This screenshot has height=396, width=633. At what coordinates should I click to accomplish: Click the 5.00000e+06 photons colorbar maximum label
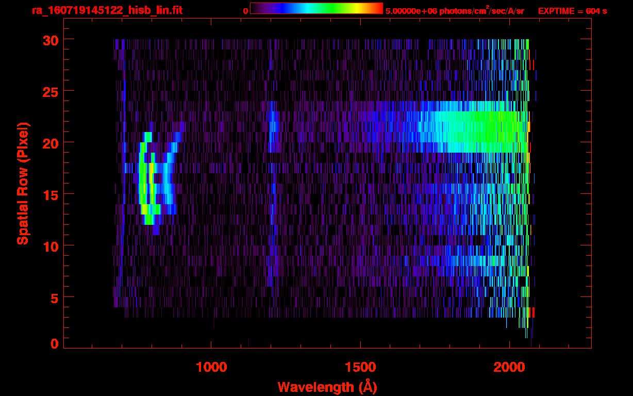(455, 11)
